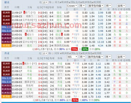Click handicap 两球半/三 on 21-03-25 row
The width and height of the screenshot is (131, 103).
(77, 42)
